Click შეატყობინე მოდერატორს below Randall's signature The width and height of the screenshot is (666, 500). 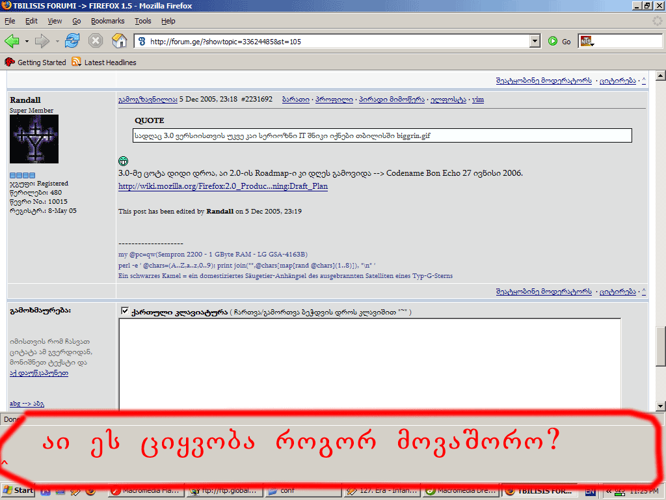tap(544, 291)
